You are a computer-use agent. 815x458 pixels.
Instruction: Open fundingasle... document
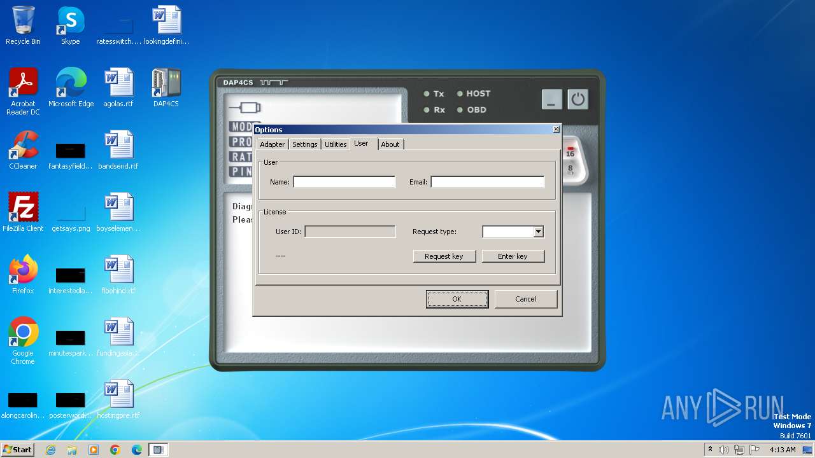118,337
